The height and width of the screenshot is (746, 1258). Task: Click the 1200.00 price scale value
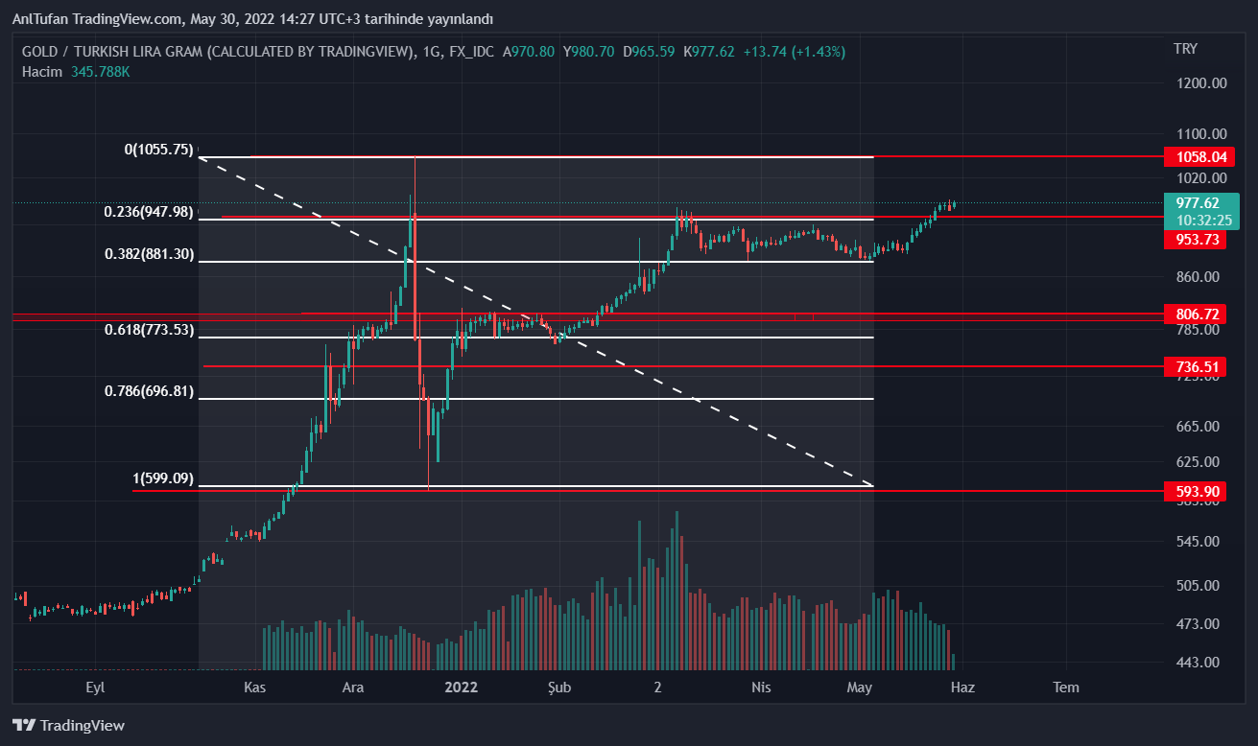(x=1201, y=83)
